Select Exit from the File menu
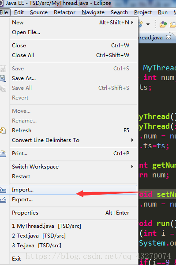176x265 pixels. pyautogui.click(x=74, y=258)
